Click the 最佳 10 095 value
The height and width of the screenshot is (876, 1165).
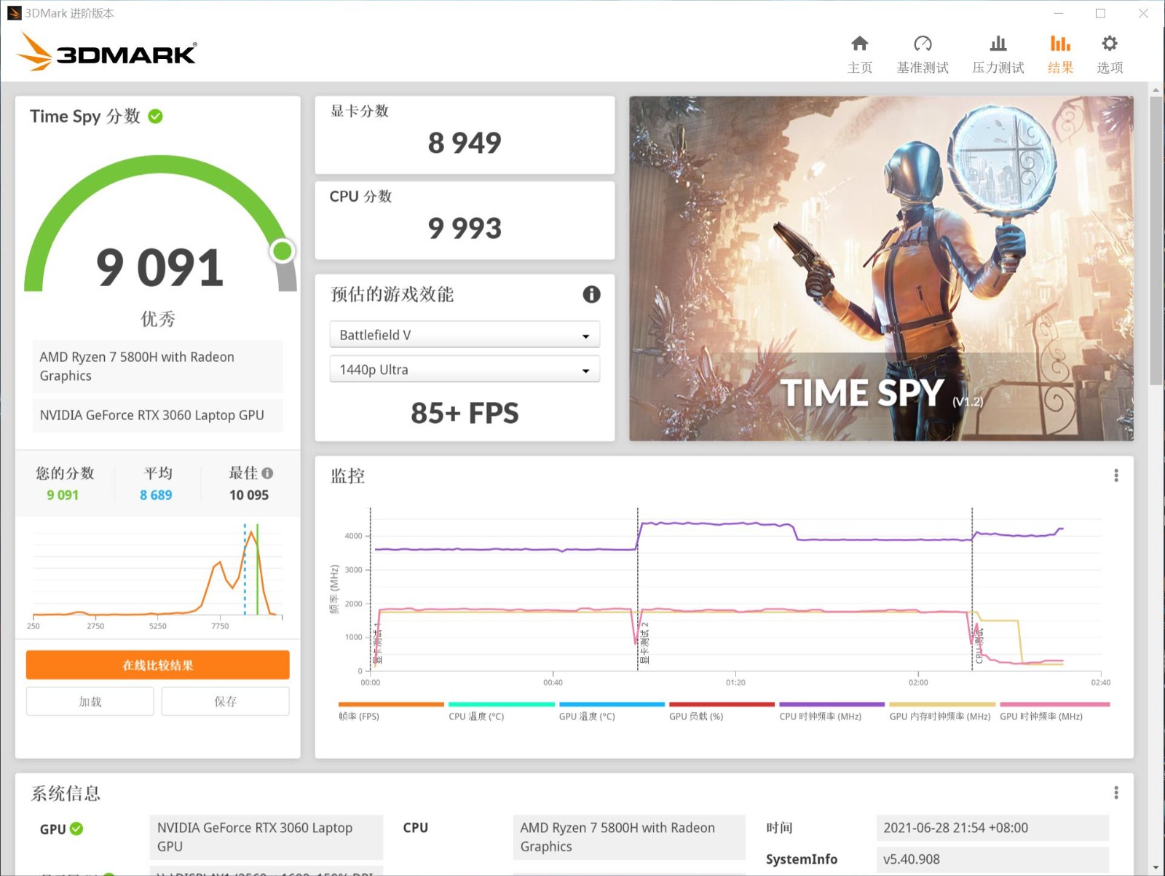[249, 495]
